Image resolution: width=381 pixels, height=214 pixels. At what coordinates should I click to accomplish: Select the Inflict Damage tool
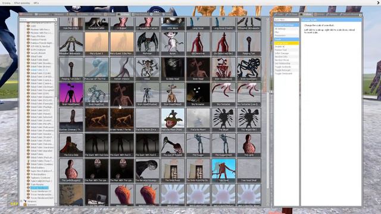pyautogui.click(x=286, y=53)
